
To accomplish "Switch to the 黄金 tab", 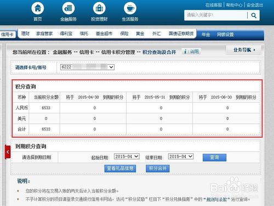I will pyautogui.click(x=140, y=34).
